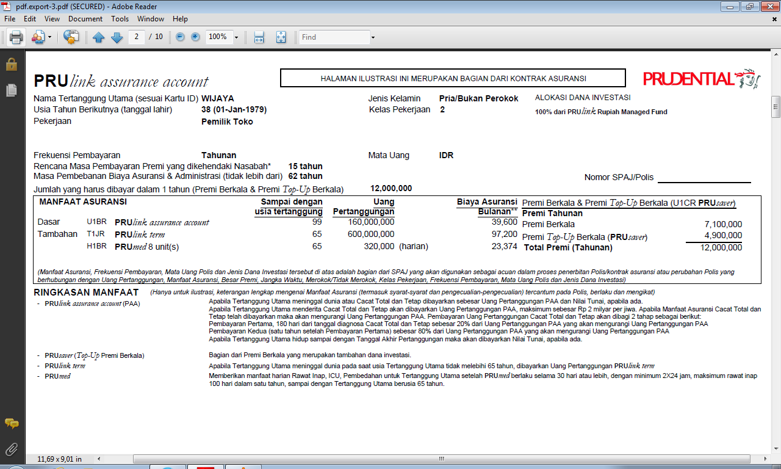This screenshot has height=469, width=781.
Task: Click monthly cost '39,600'
Action: pyautogui.click(x=504, y=222)
